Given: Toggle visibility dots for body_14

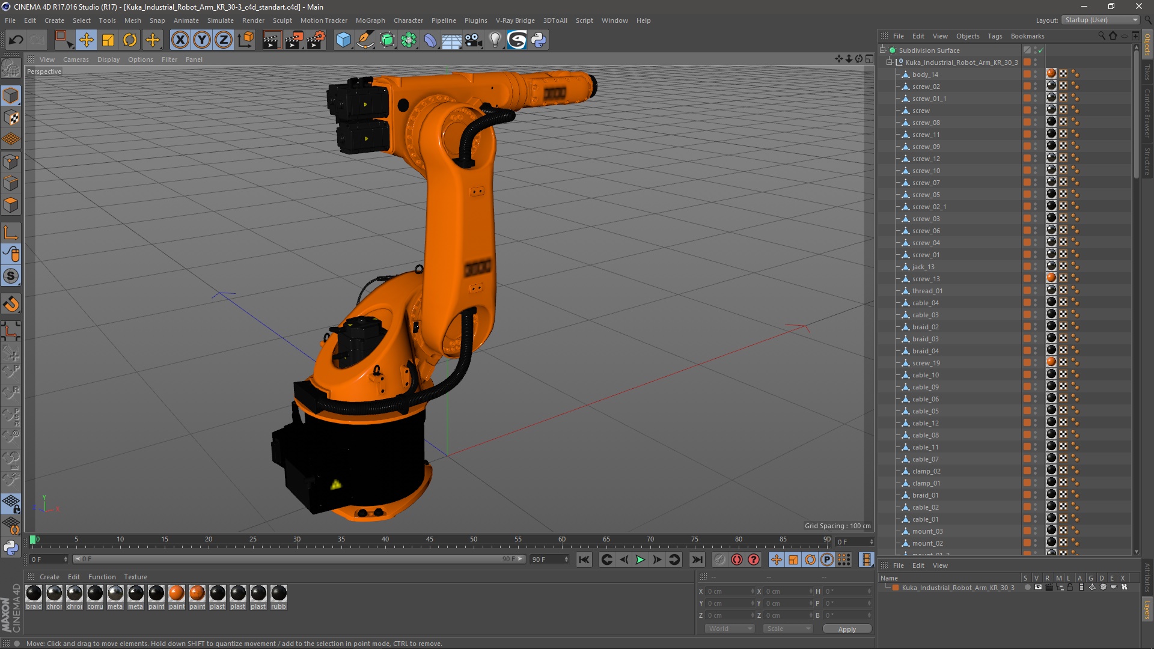Looking at the screenshot, I should (1036, 75).
